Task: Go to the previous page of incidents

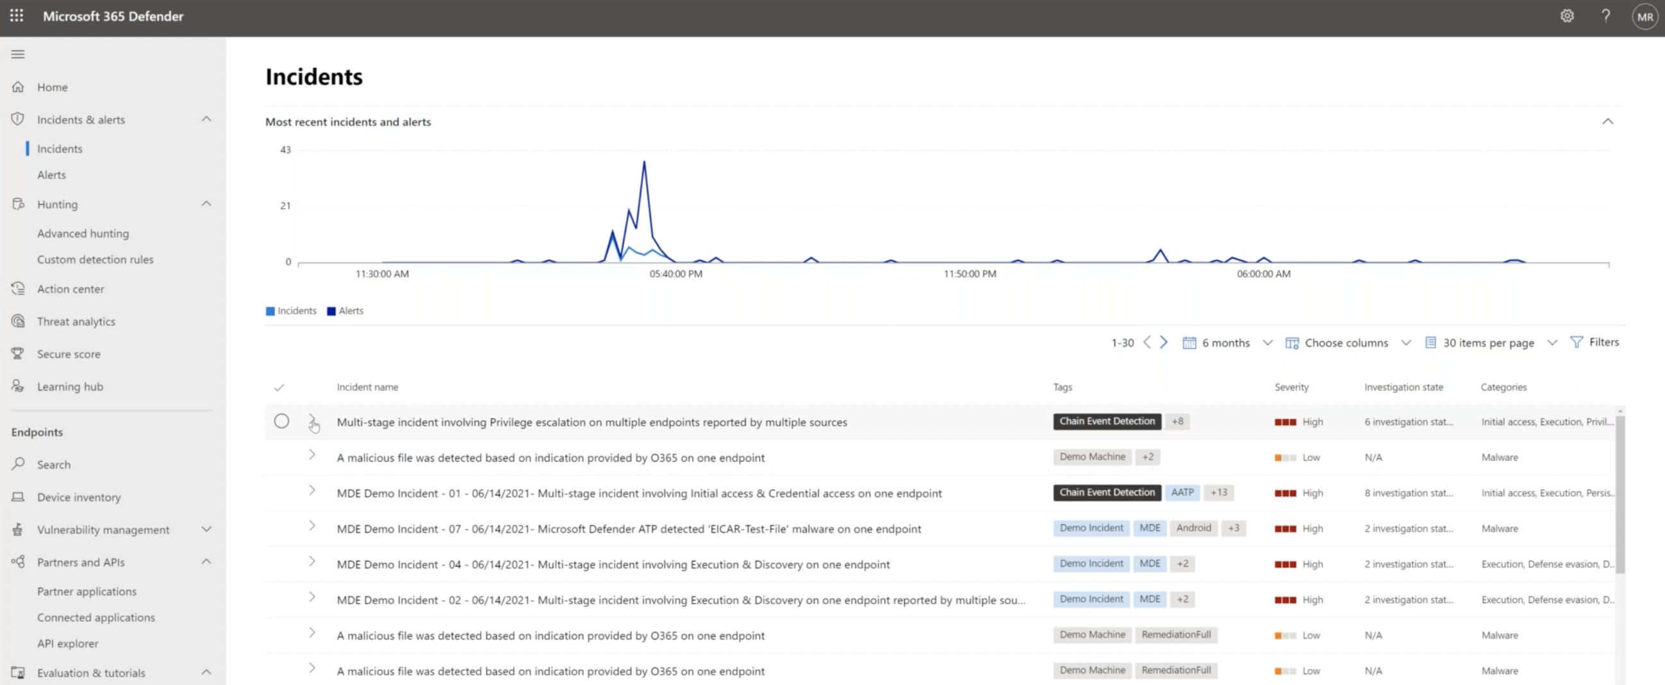Action: coord(1147,342)
